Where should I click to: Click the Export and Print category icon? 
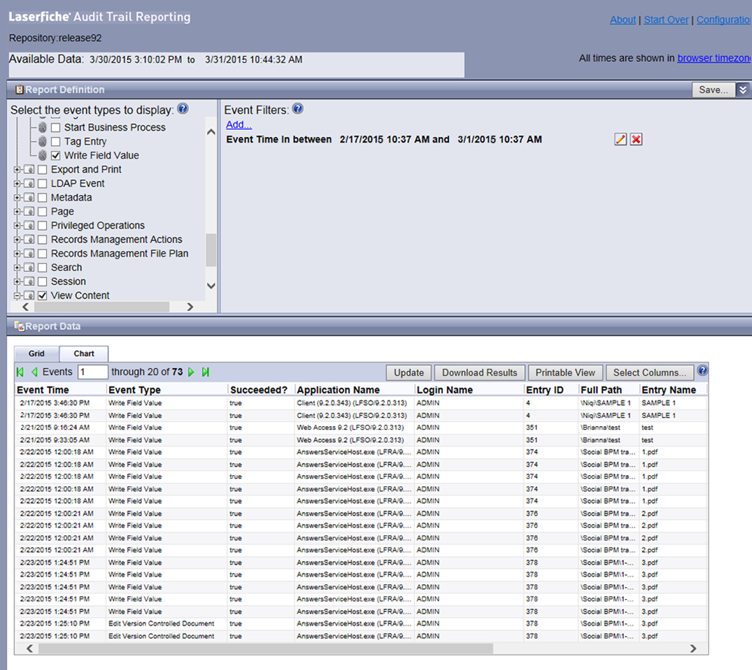[x=29, y=170]
